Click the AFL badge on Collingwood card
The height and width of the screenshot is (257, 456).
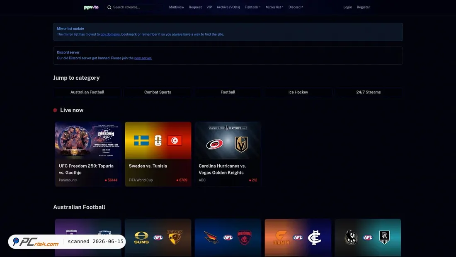click(368, 237)
